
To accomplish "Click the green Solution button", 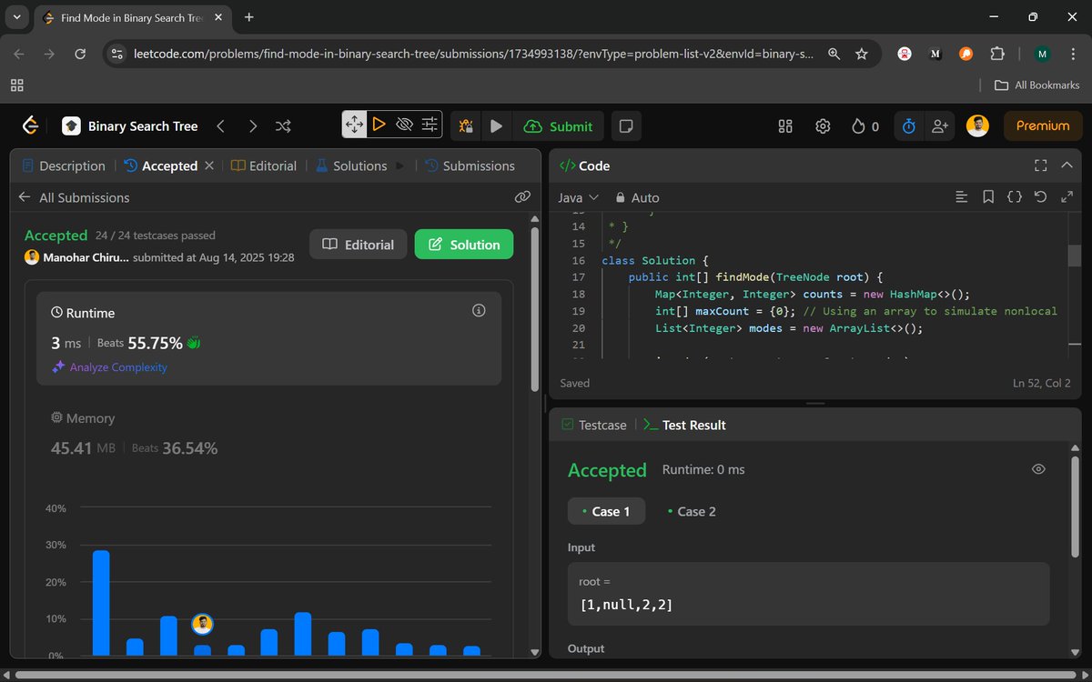I will click(x=464, y=245).
